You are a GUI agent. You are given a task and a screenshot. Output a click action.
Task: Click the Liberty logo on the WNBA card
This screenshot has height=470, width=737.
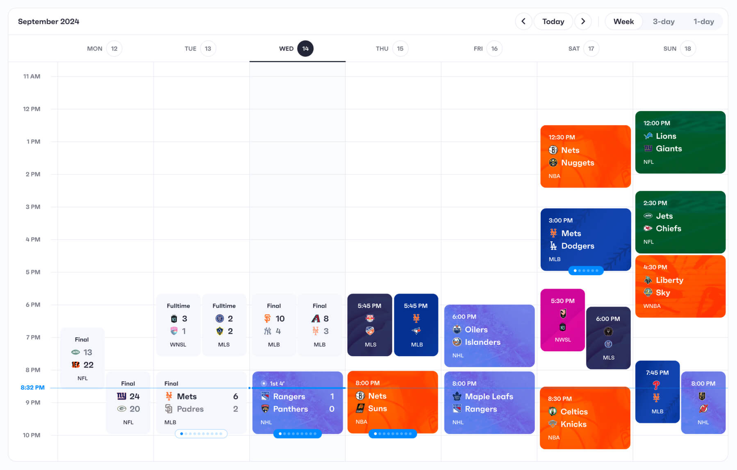(649, 280)
